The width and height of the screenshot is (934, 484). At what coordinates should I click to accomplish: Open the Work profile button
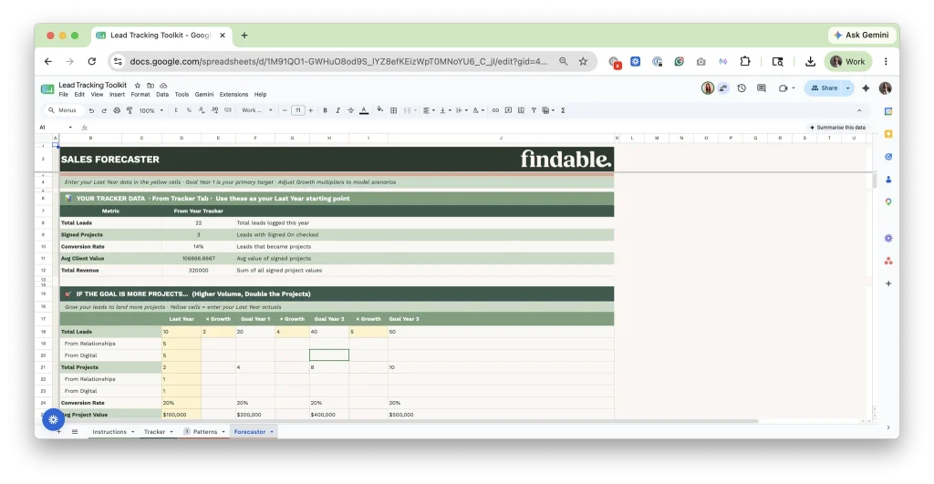tap(847, 61)
